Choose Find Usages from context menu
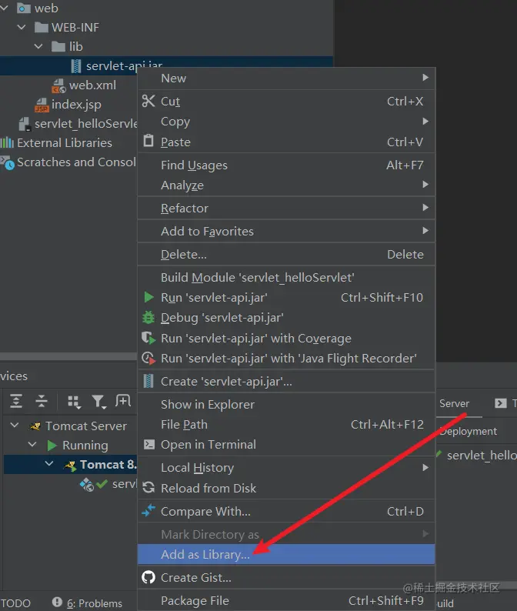Viewport: 517px width, 611px height. click(286, 165)
